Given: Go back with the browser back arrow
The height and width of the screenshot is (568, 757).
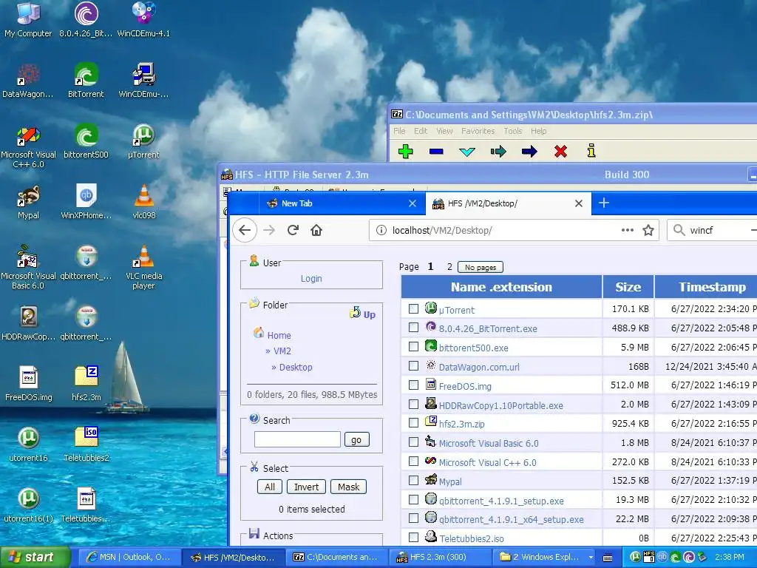Looking at the screenshot, I should 245,231.
